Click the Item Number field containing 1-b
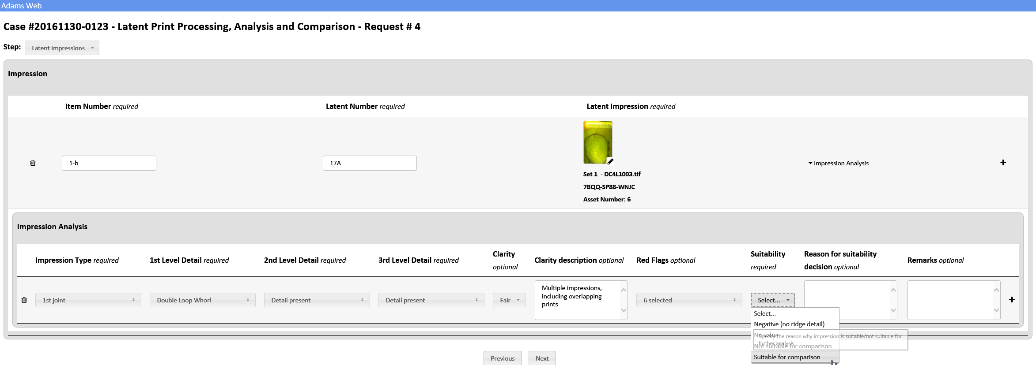1036x365 pixels. [109, 163]
